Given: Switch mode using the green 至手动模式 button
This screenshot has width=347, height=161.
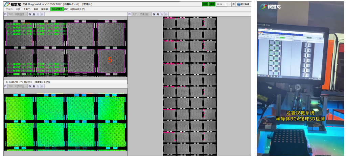Looking at the screenshot, I should pos(56,9).
